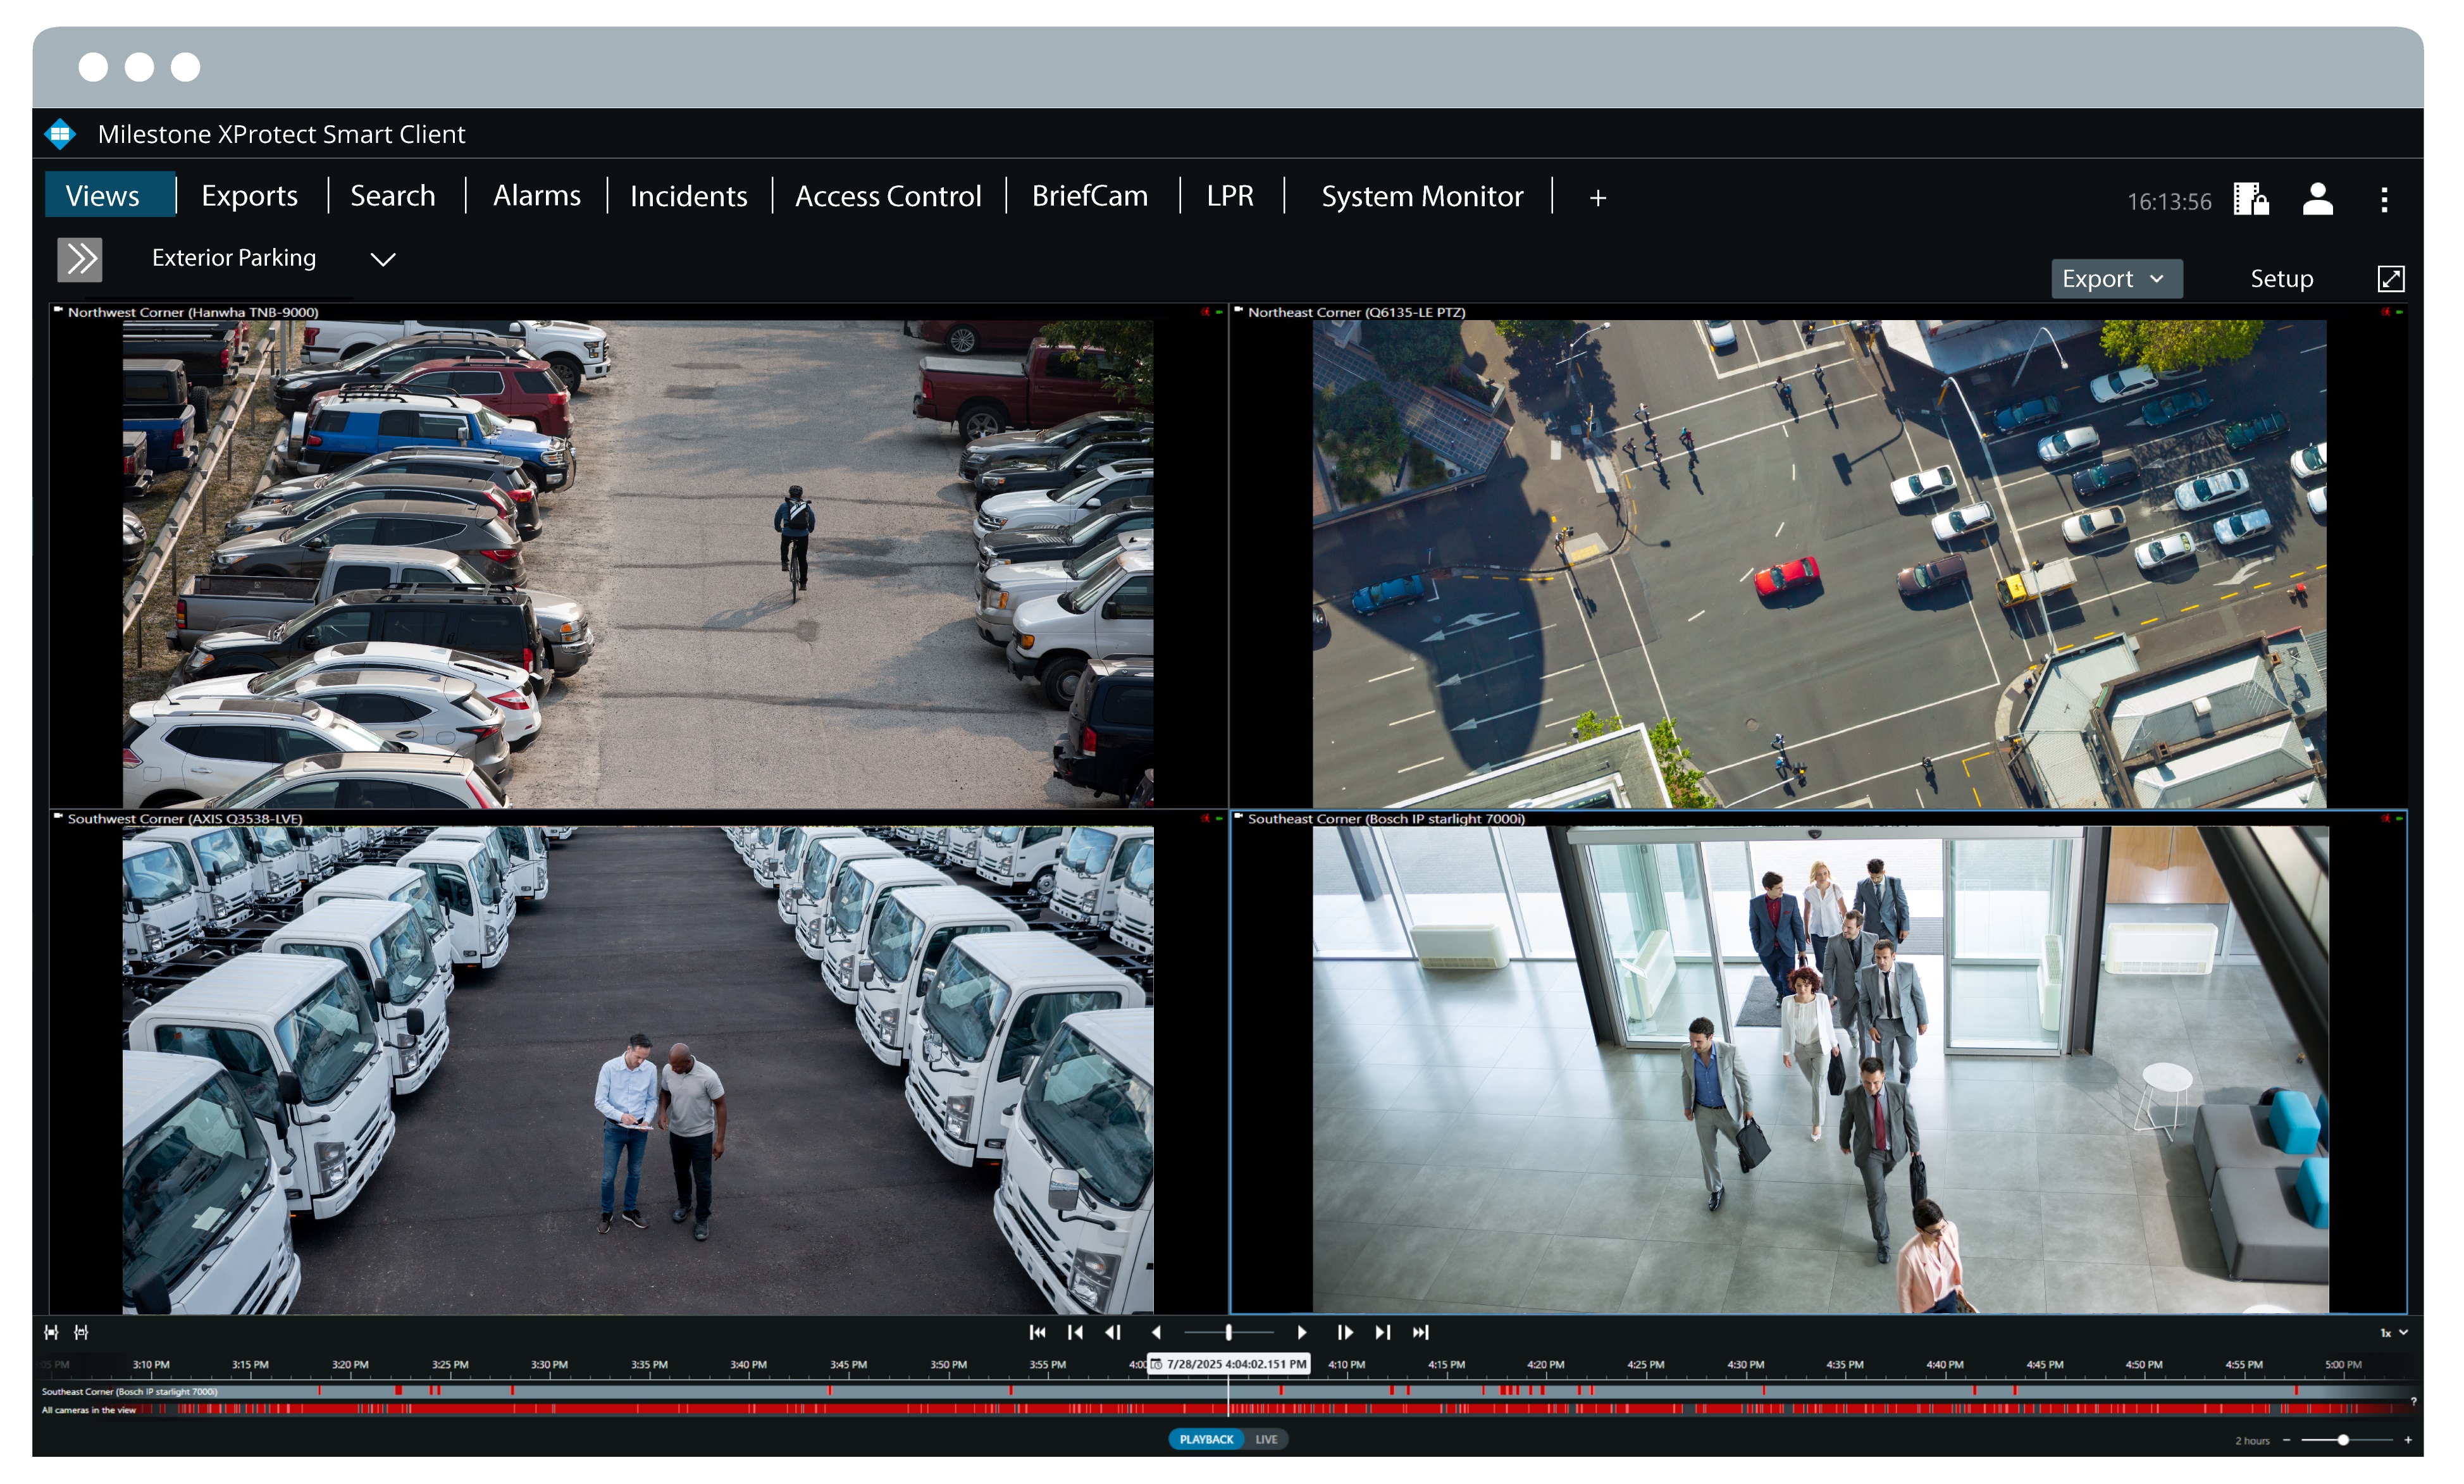Screen dimensions: 2464x1484
Task: Go to the previous sequence
Action: [x=1075, y=1332]
